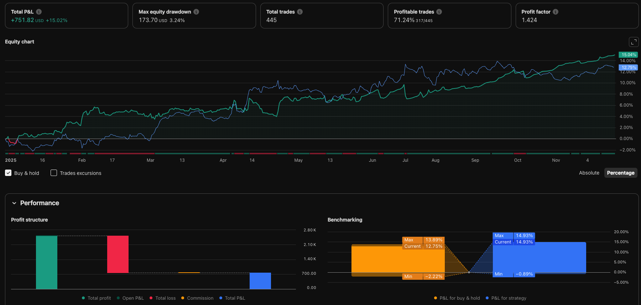Image resolution: width=641 pixels, height=305 pixels.
Task: Toggle the Commission legend entry
Action: (x=197, y=298)
